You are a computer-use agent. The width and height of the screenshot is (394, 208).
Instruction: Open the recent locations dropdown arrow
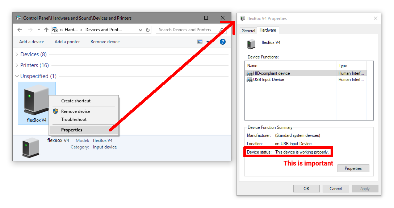[x=39, y=30]
